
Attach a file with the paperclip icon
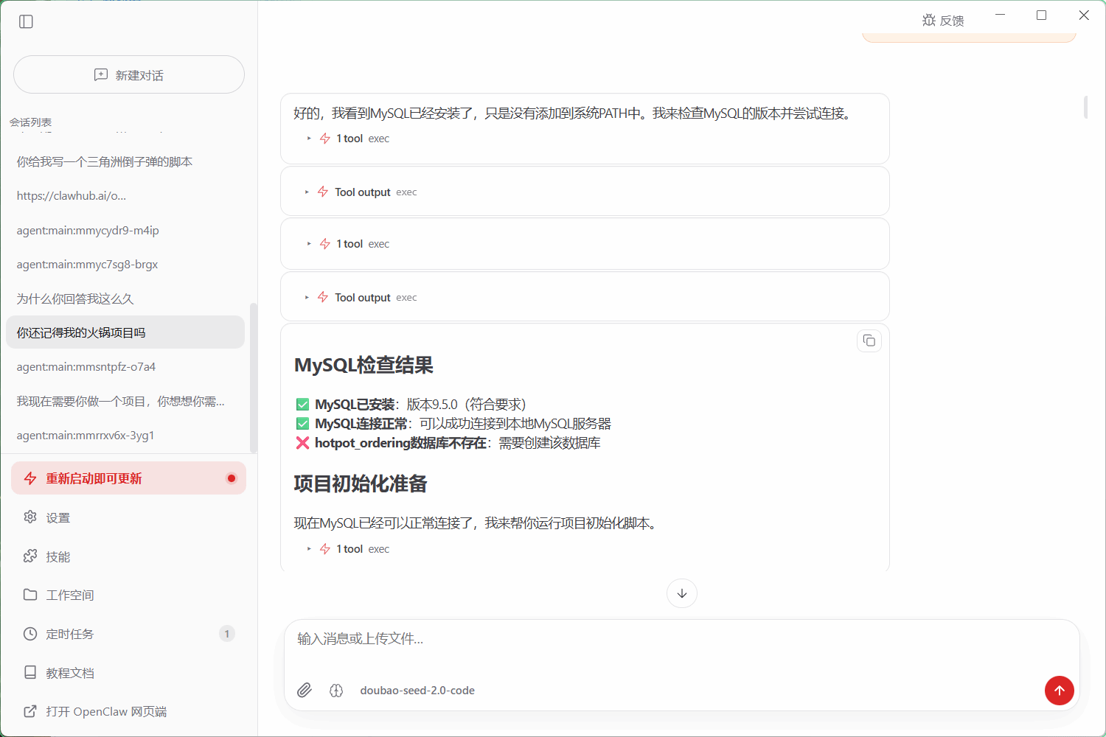click(x=305, y=691)
